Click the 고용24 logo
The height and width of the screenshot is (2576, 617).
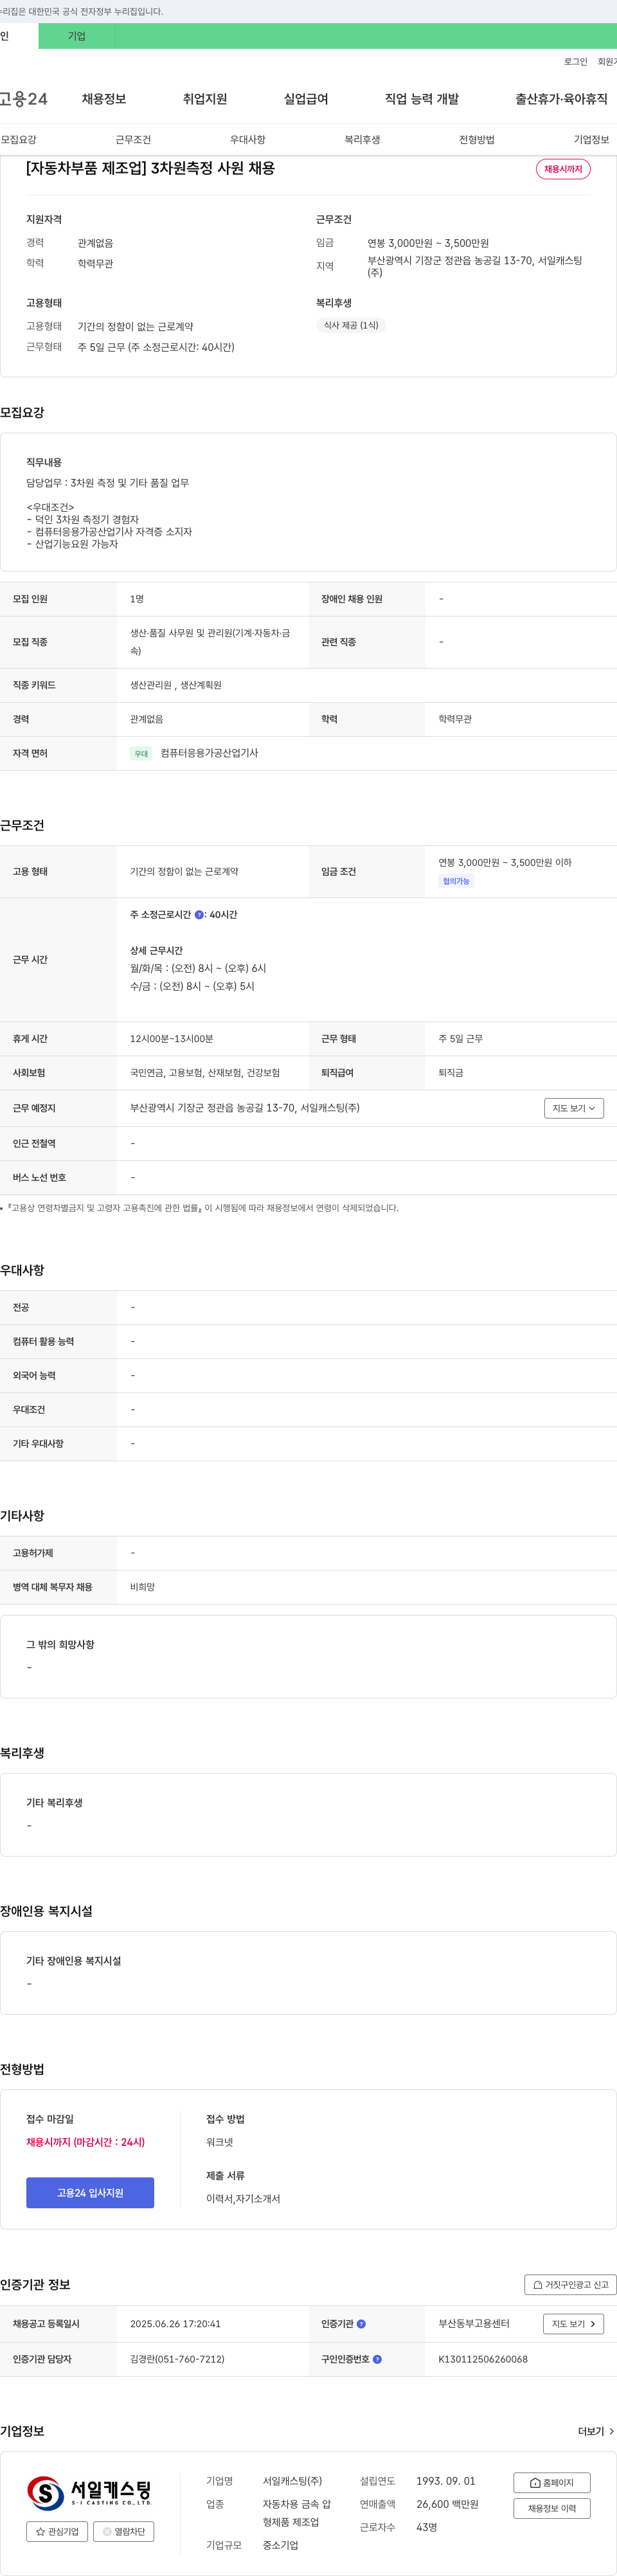24,99
